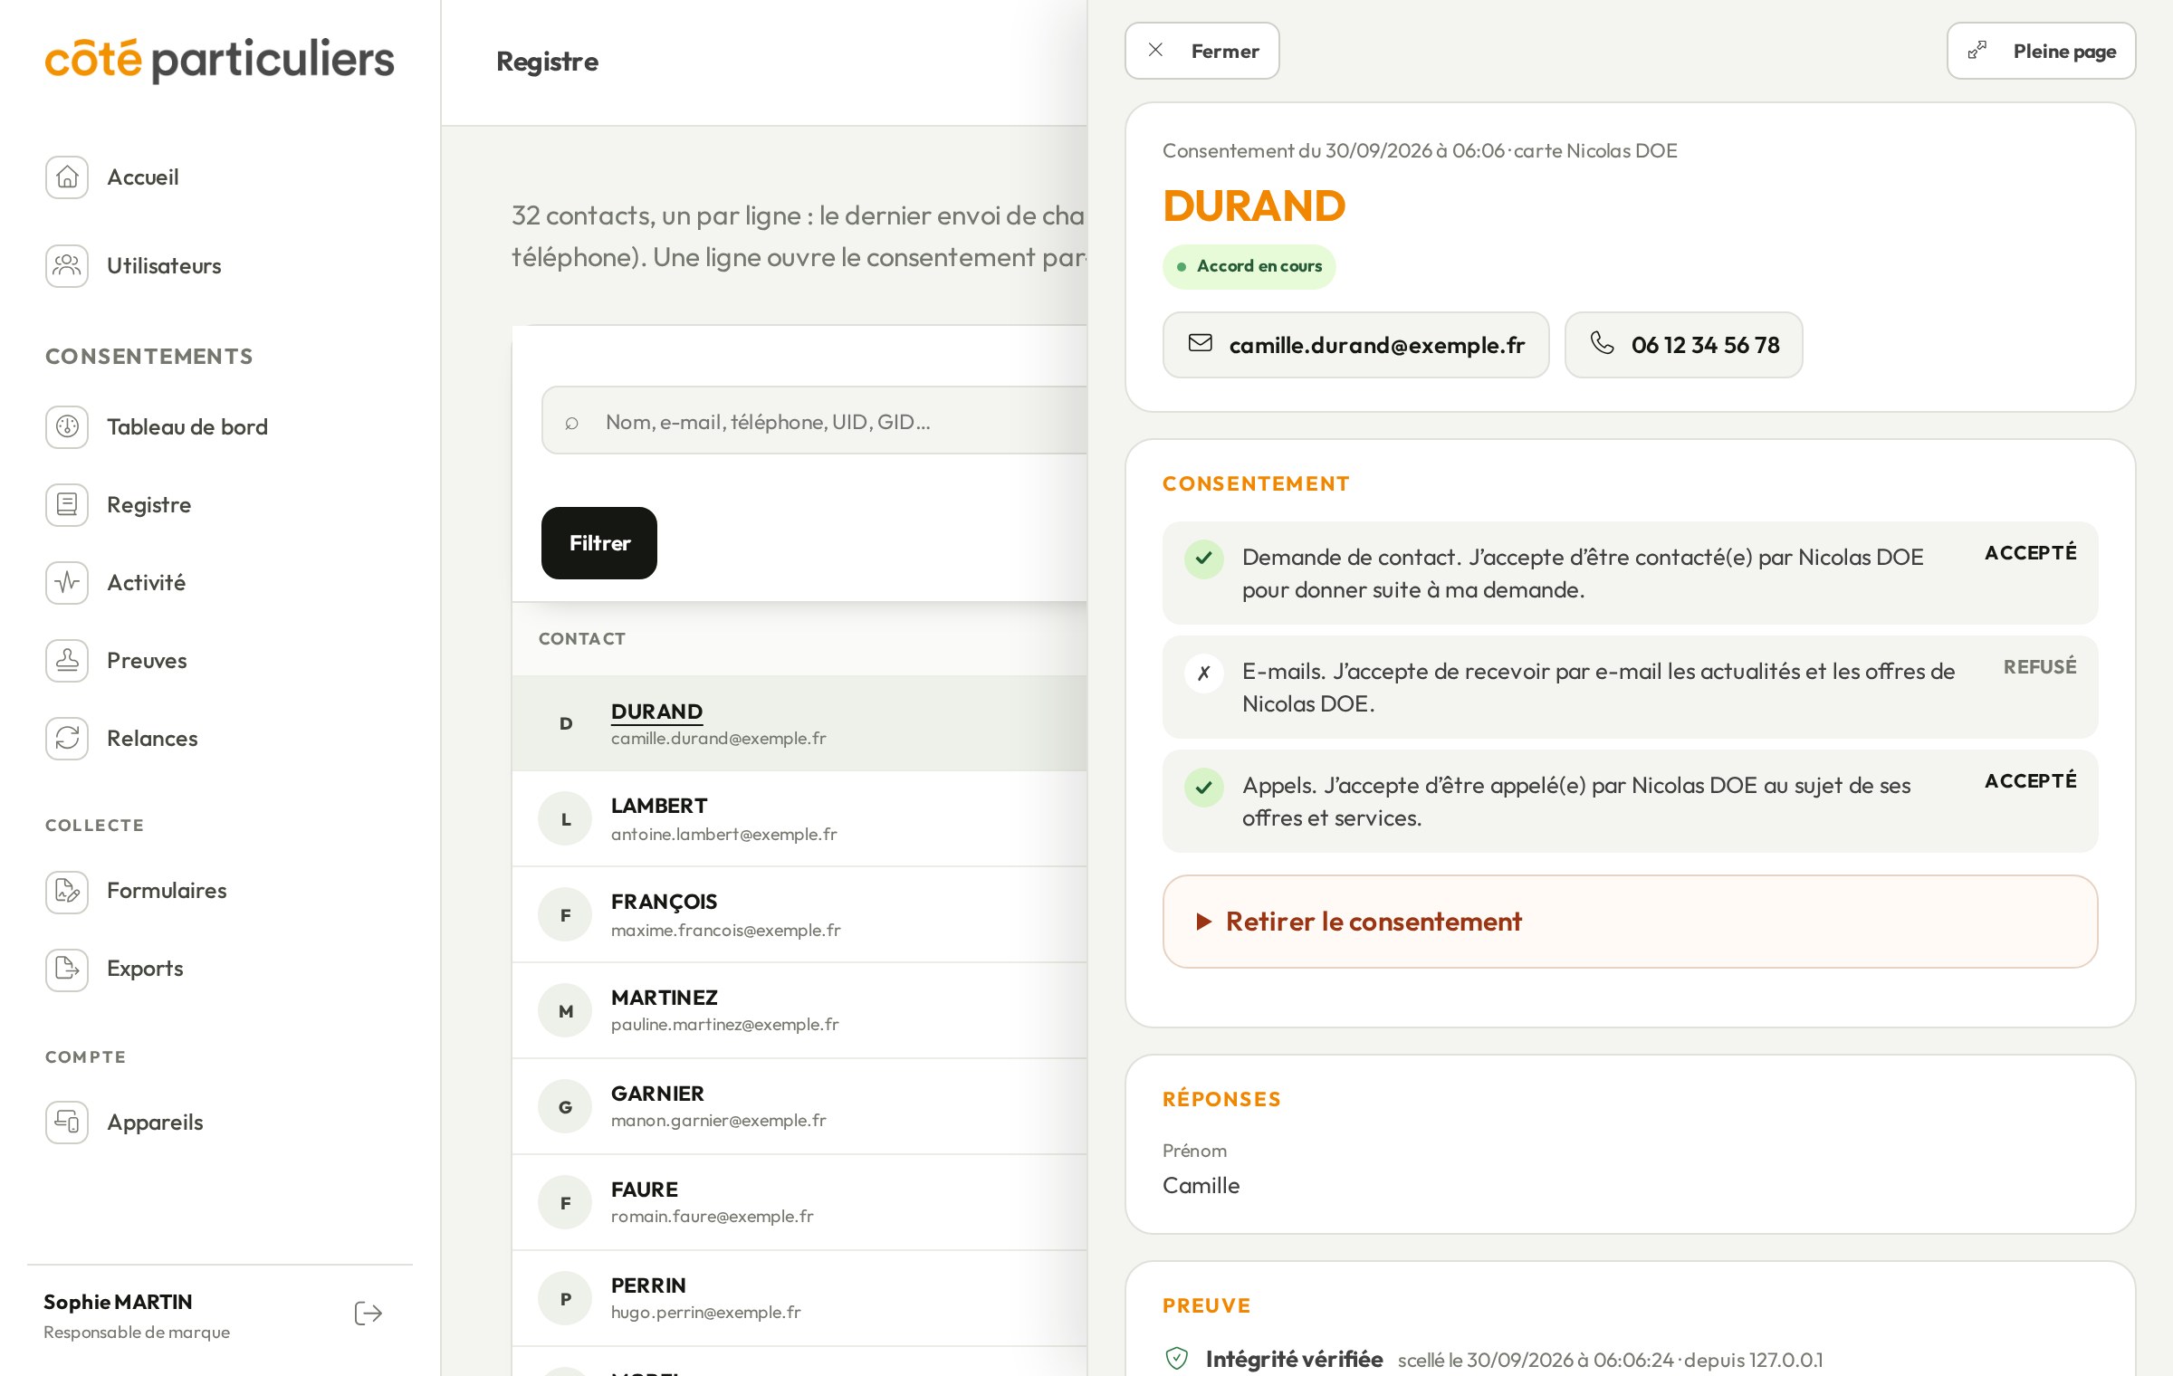The width and height of the screenshot is (2173, 1376).
Task: Open the Appareils devices icon
Action: pyautogui.click(x=67, y=1123)
